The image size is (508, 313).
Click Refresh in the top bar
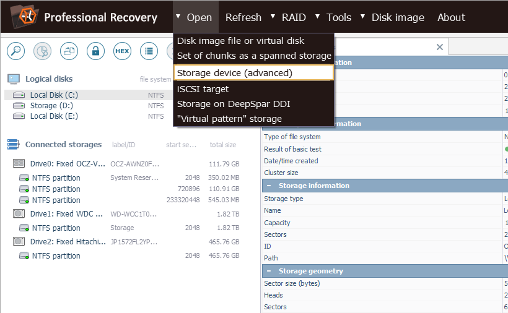click(x=243, y=17)
